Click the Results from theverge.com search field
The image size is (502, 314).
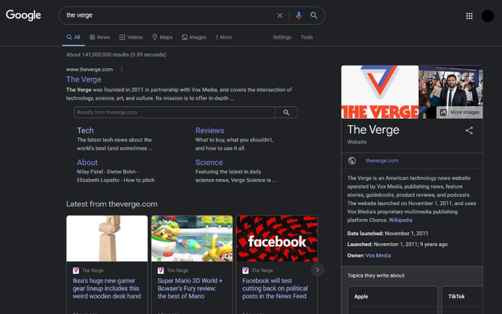174,113
